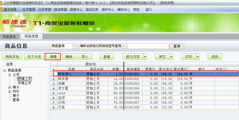Expand the 裤子 tree node
Image resolution: width=239 pixels, height=120 pixels.
10,87
